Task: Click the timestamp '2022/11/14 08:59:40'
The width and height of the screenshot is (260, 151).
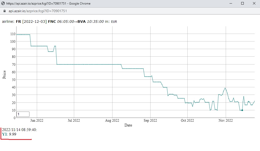Action: point(19,130)
